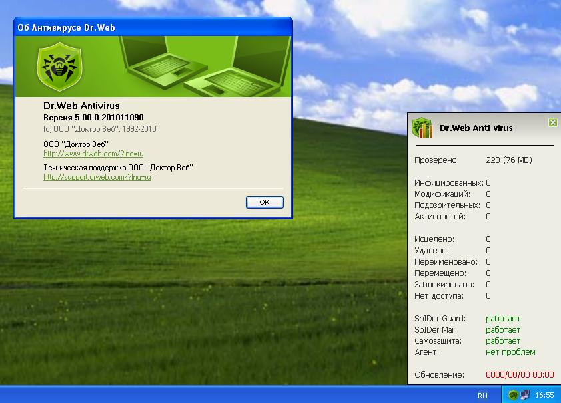Click "работает" status next to SpIDer Guard
The image size is (561, 403).
coord(503,319)
